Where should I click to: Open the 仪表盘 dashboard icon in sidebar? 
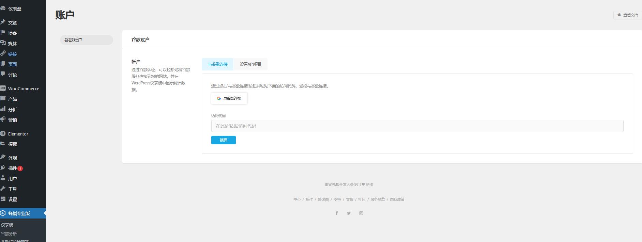point(3,9)
